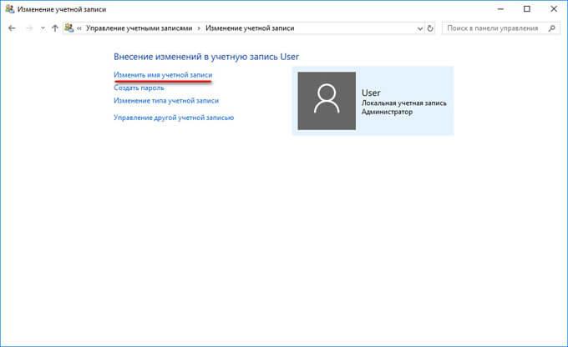Click the greyed-out Forward arrow button
The height and width of the screenshot is (347, 568).
29,28
